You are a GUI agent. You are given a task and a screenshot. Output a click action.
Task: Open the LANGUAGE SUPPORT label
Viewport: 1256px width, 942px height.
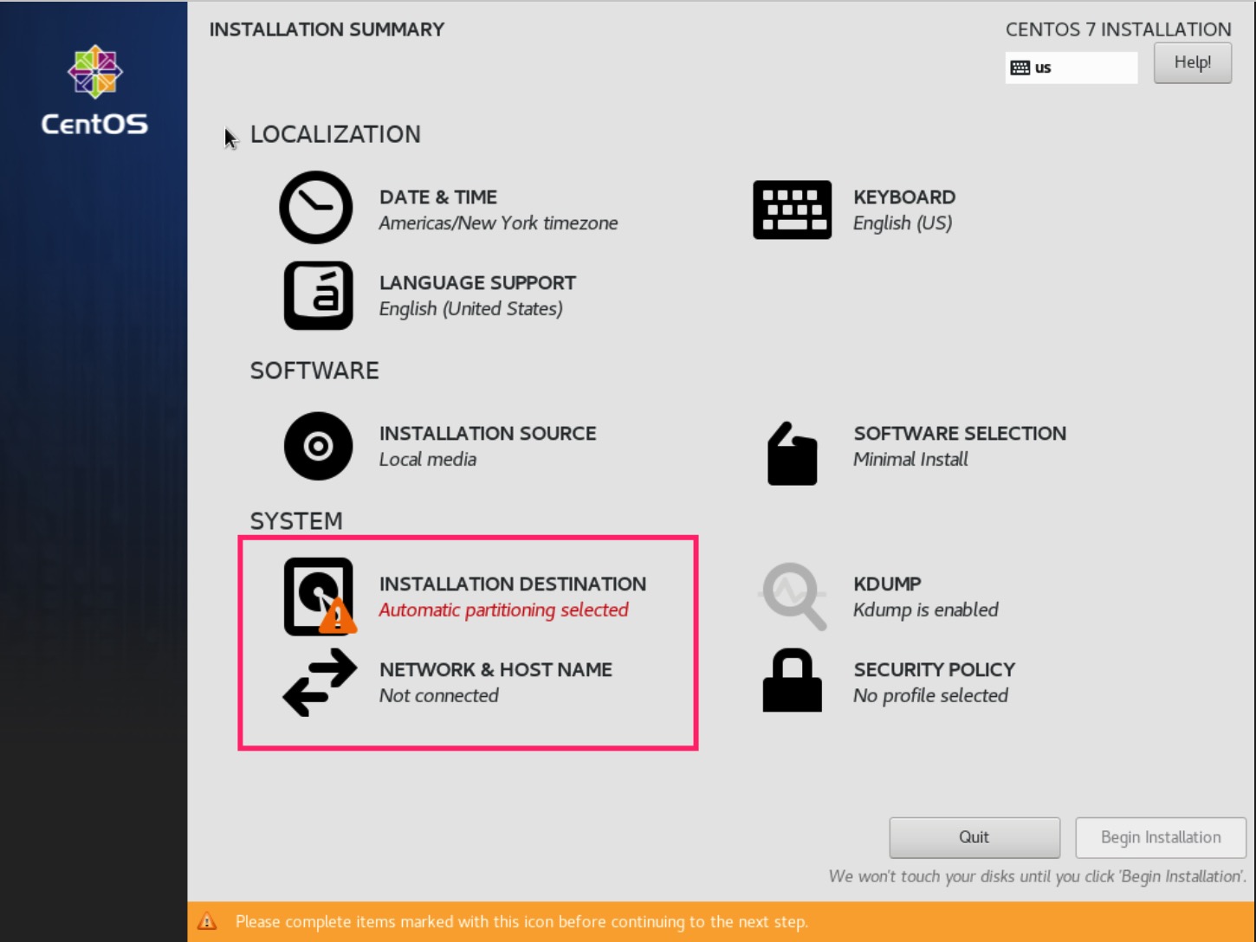477,283
